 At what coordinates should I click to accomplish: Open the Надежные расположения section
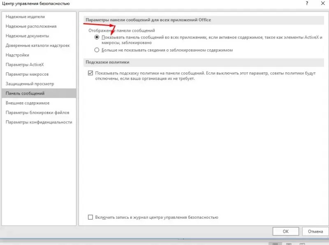(39, 26)
